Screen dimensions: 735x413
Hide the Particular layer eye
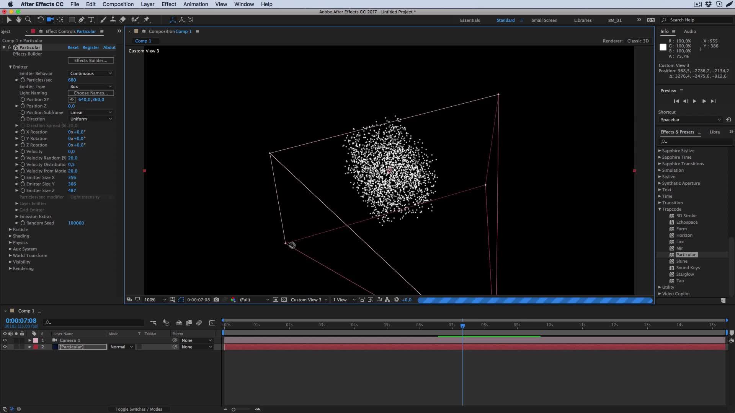[x=5, y=347]
